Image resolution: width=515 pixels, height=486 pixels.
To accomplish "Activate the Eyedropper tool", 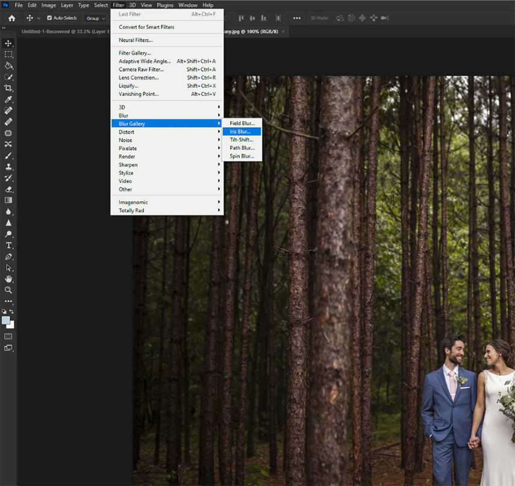I will pyautogui.click(x=8, y=99).
